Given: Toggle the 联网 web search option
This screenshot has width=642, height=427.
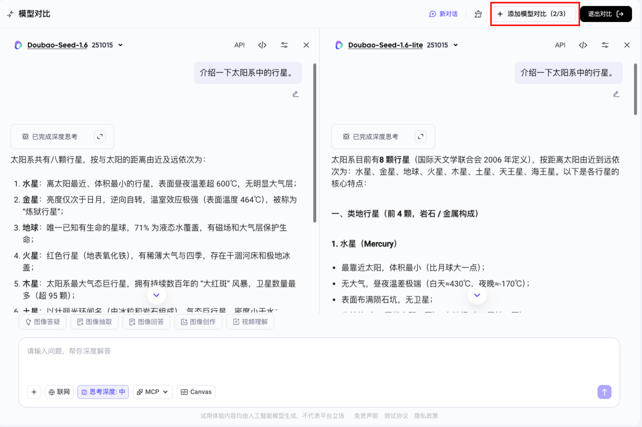Looking at the screenshot, I should 59,392.
